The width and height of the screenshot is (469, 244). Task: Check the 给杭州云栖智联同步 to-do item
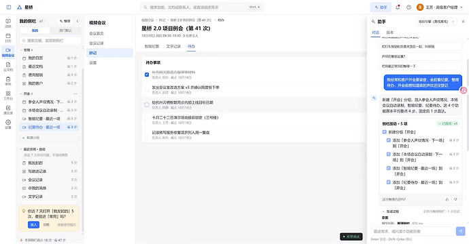tap(147, 104)
